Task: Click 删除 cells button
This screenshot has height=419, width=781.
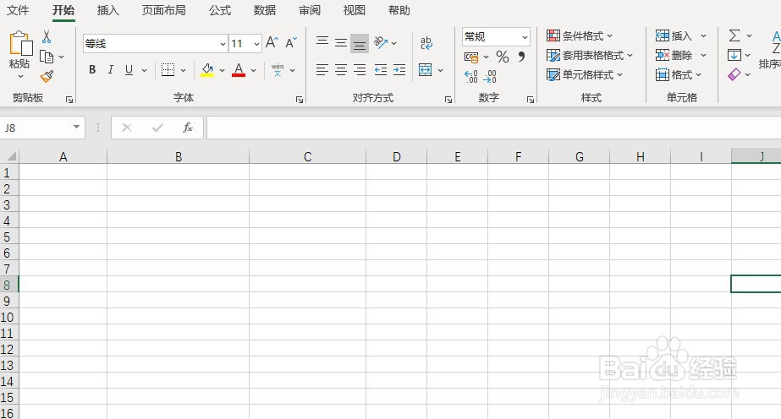Action: point(674,55)
